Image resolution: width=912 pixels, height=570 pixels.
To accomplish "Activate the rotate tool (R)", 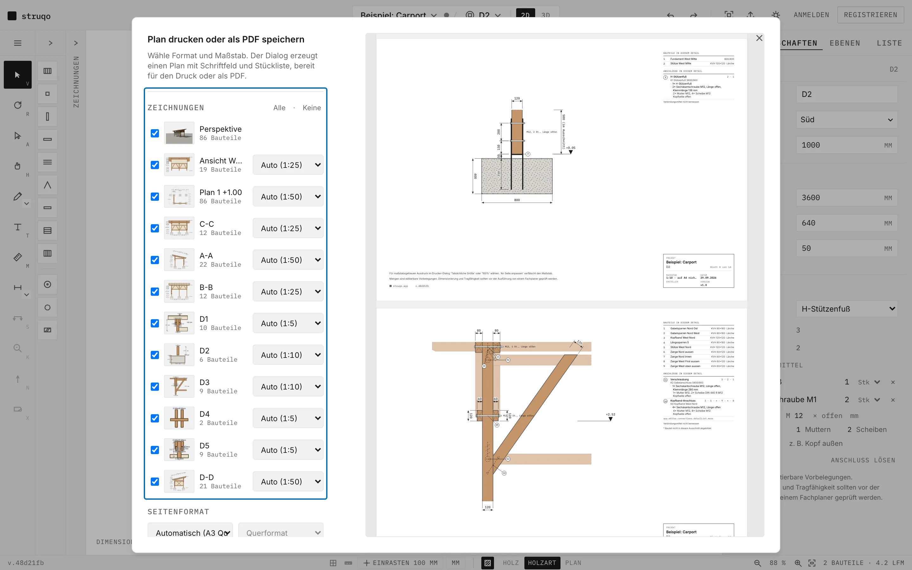I will tap(17, 105).
